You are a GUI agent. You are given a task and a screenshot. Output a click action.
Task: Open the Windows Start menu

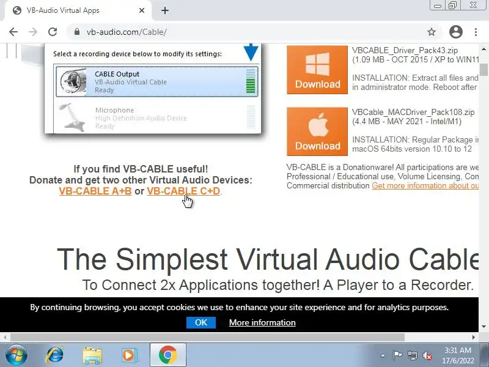coord(16,355)
